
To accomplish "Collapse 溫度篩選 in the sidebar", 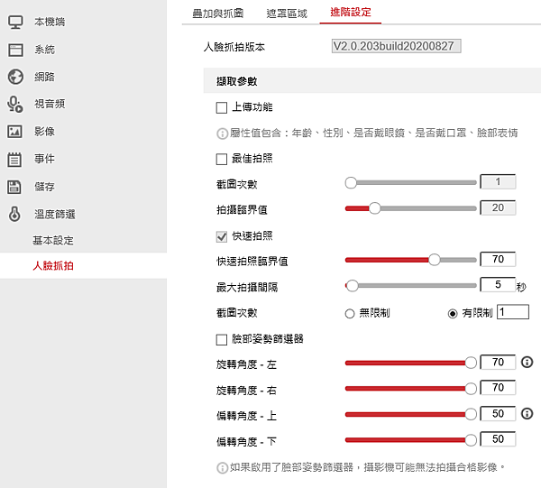I will tap(55, 215).
